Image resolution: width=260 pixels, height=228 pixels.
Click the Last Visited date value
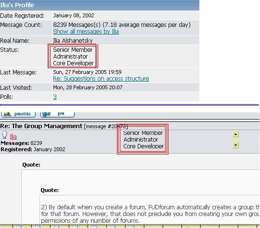88,87
